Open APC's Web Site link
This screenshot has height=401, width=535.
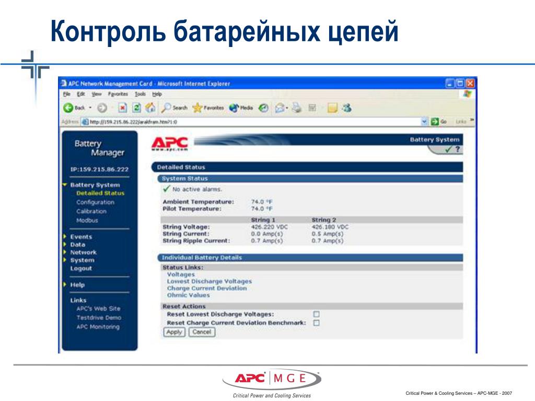[x=98, y=309]
